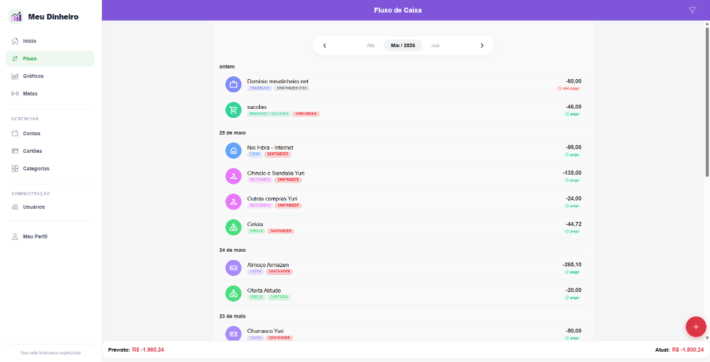Click the '24 de maio' date header
Viewport: 710px width, 362px height.
[232, 250]
